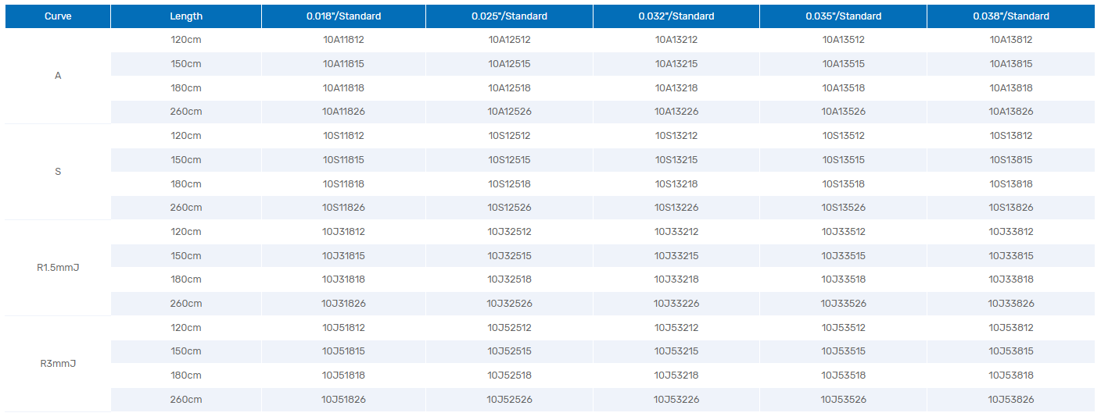1101x420 pixels.
Task: Select product code 10A13826
Action: coord(1011,112)
